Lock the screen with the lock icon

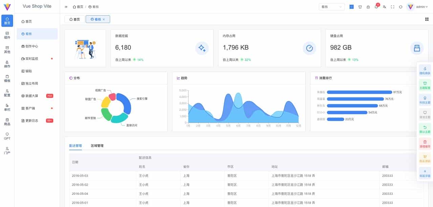click(368, 7)
